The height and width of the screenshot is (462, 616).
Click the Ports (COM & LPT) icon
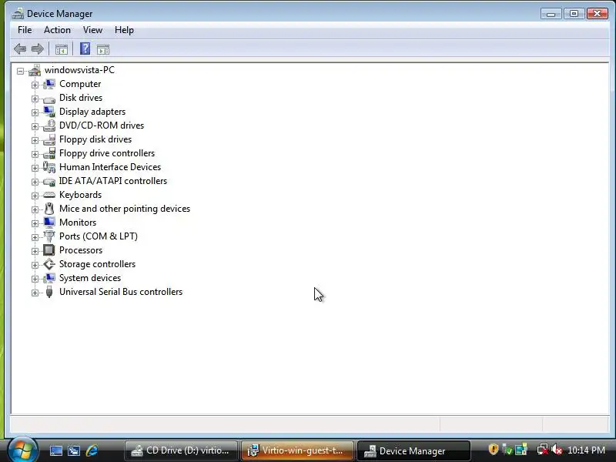click(49, 236)
